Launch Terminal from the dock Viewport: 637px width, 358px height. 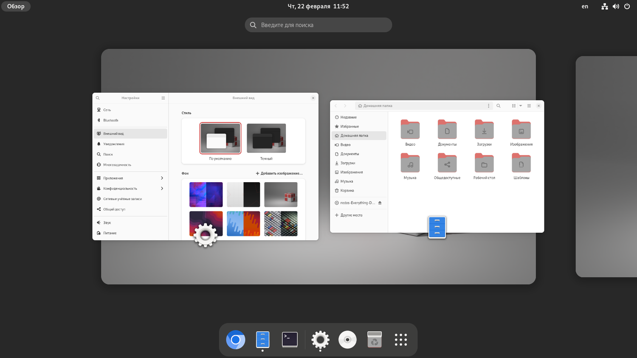coord(290,340)
